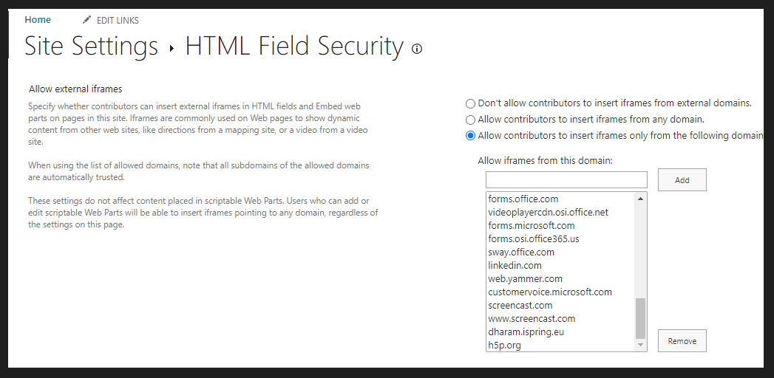This screenshot has height=378, width=774.
Task: Click the listbox scroll down arrow
Action: 640,345
